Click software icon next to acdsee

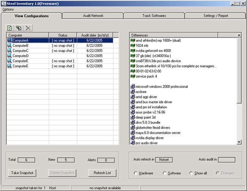133,92
